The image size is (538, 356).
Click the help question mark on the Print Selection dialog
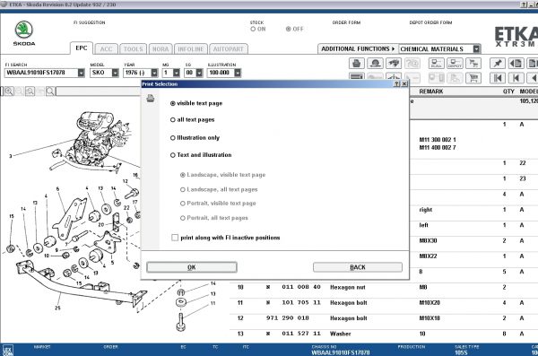(x=397, y=83)
